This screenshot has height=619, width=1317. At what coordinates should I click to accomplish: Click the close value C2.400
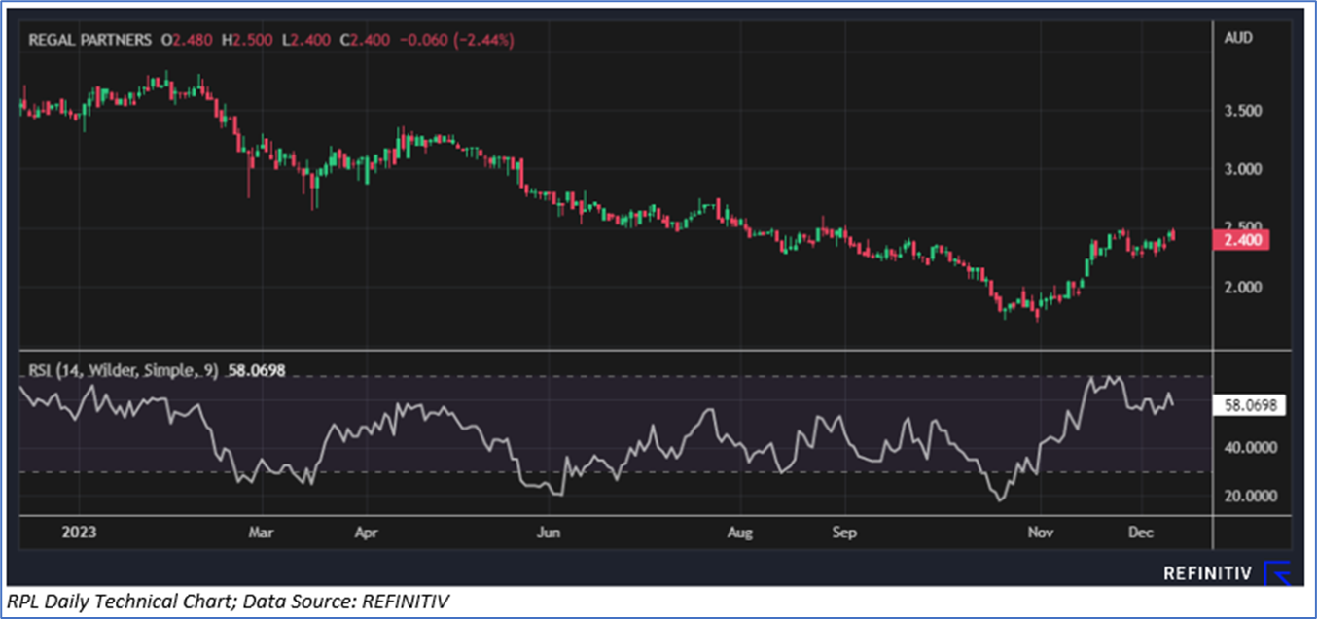click(365, 40)
